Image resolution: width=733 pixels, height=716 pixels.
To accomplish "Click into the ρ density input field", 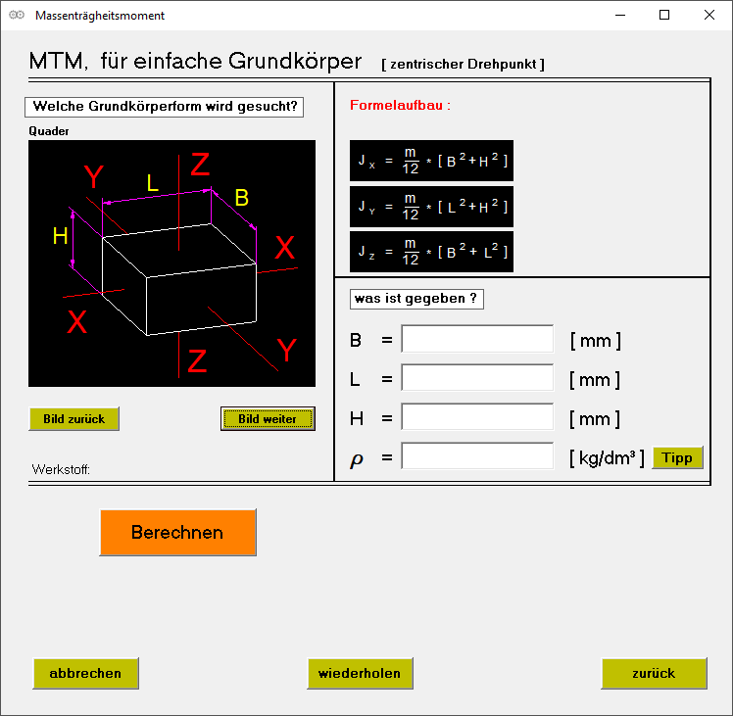I will (x=477, y=456).
